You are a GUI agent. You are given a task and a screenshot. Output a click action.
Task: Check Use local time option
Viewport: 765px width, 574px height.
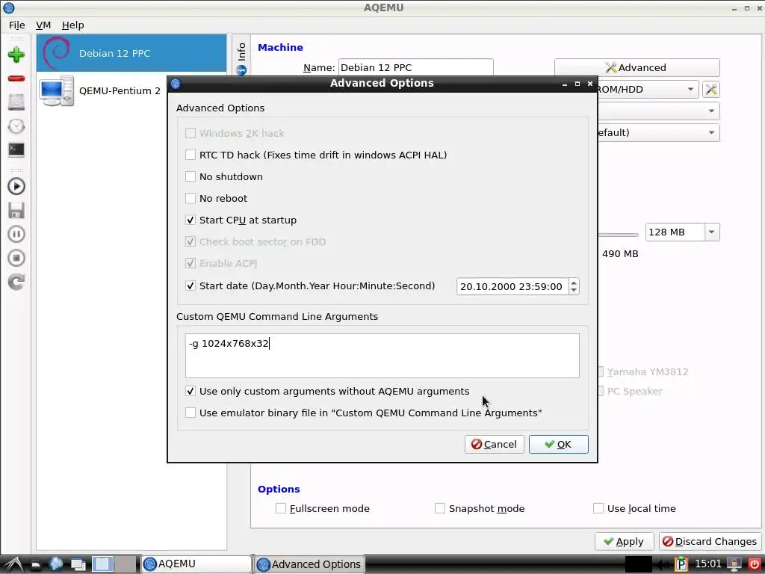598,508
